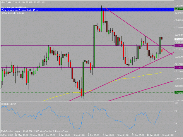The width and height of the screenshot is (183, 137).
Task: Click the 1238.80 price scale value
Action: pyautogui.click(x=179, y=27)
